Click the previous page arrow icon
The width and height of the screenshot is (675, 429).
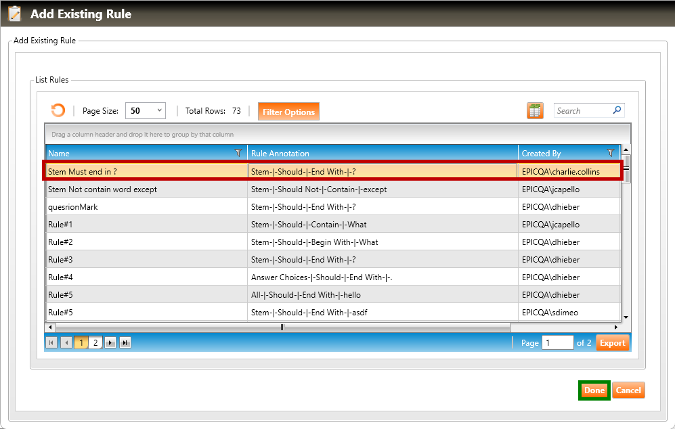(x=66, y=343)
